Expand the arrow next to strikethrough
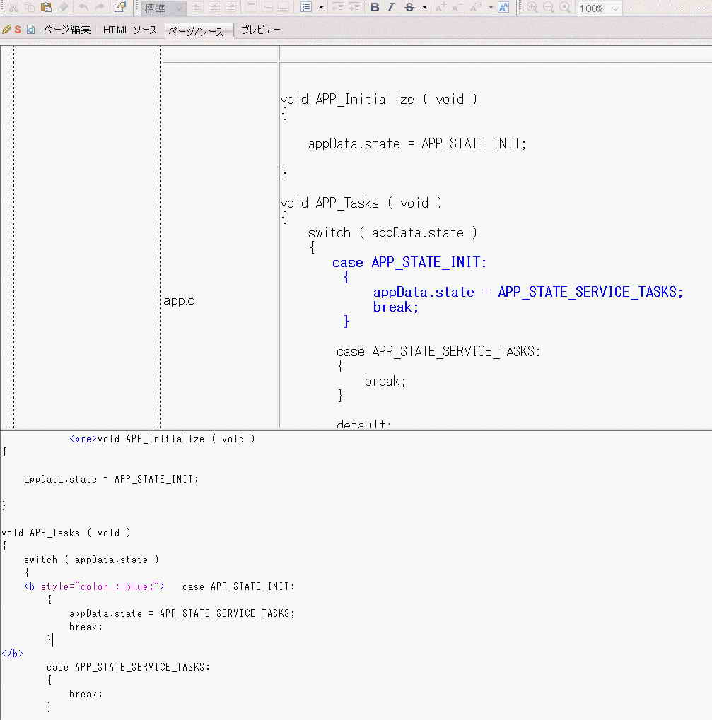The height and width of the screenshot is (720, 712). [424, 8]
